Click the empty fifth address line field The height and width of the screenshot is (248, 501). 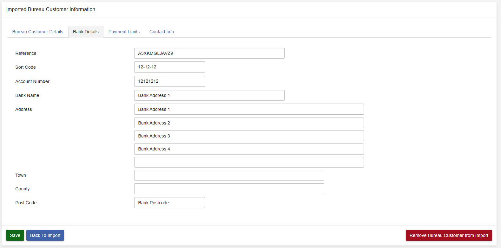(x=249, y=162)
